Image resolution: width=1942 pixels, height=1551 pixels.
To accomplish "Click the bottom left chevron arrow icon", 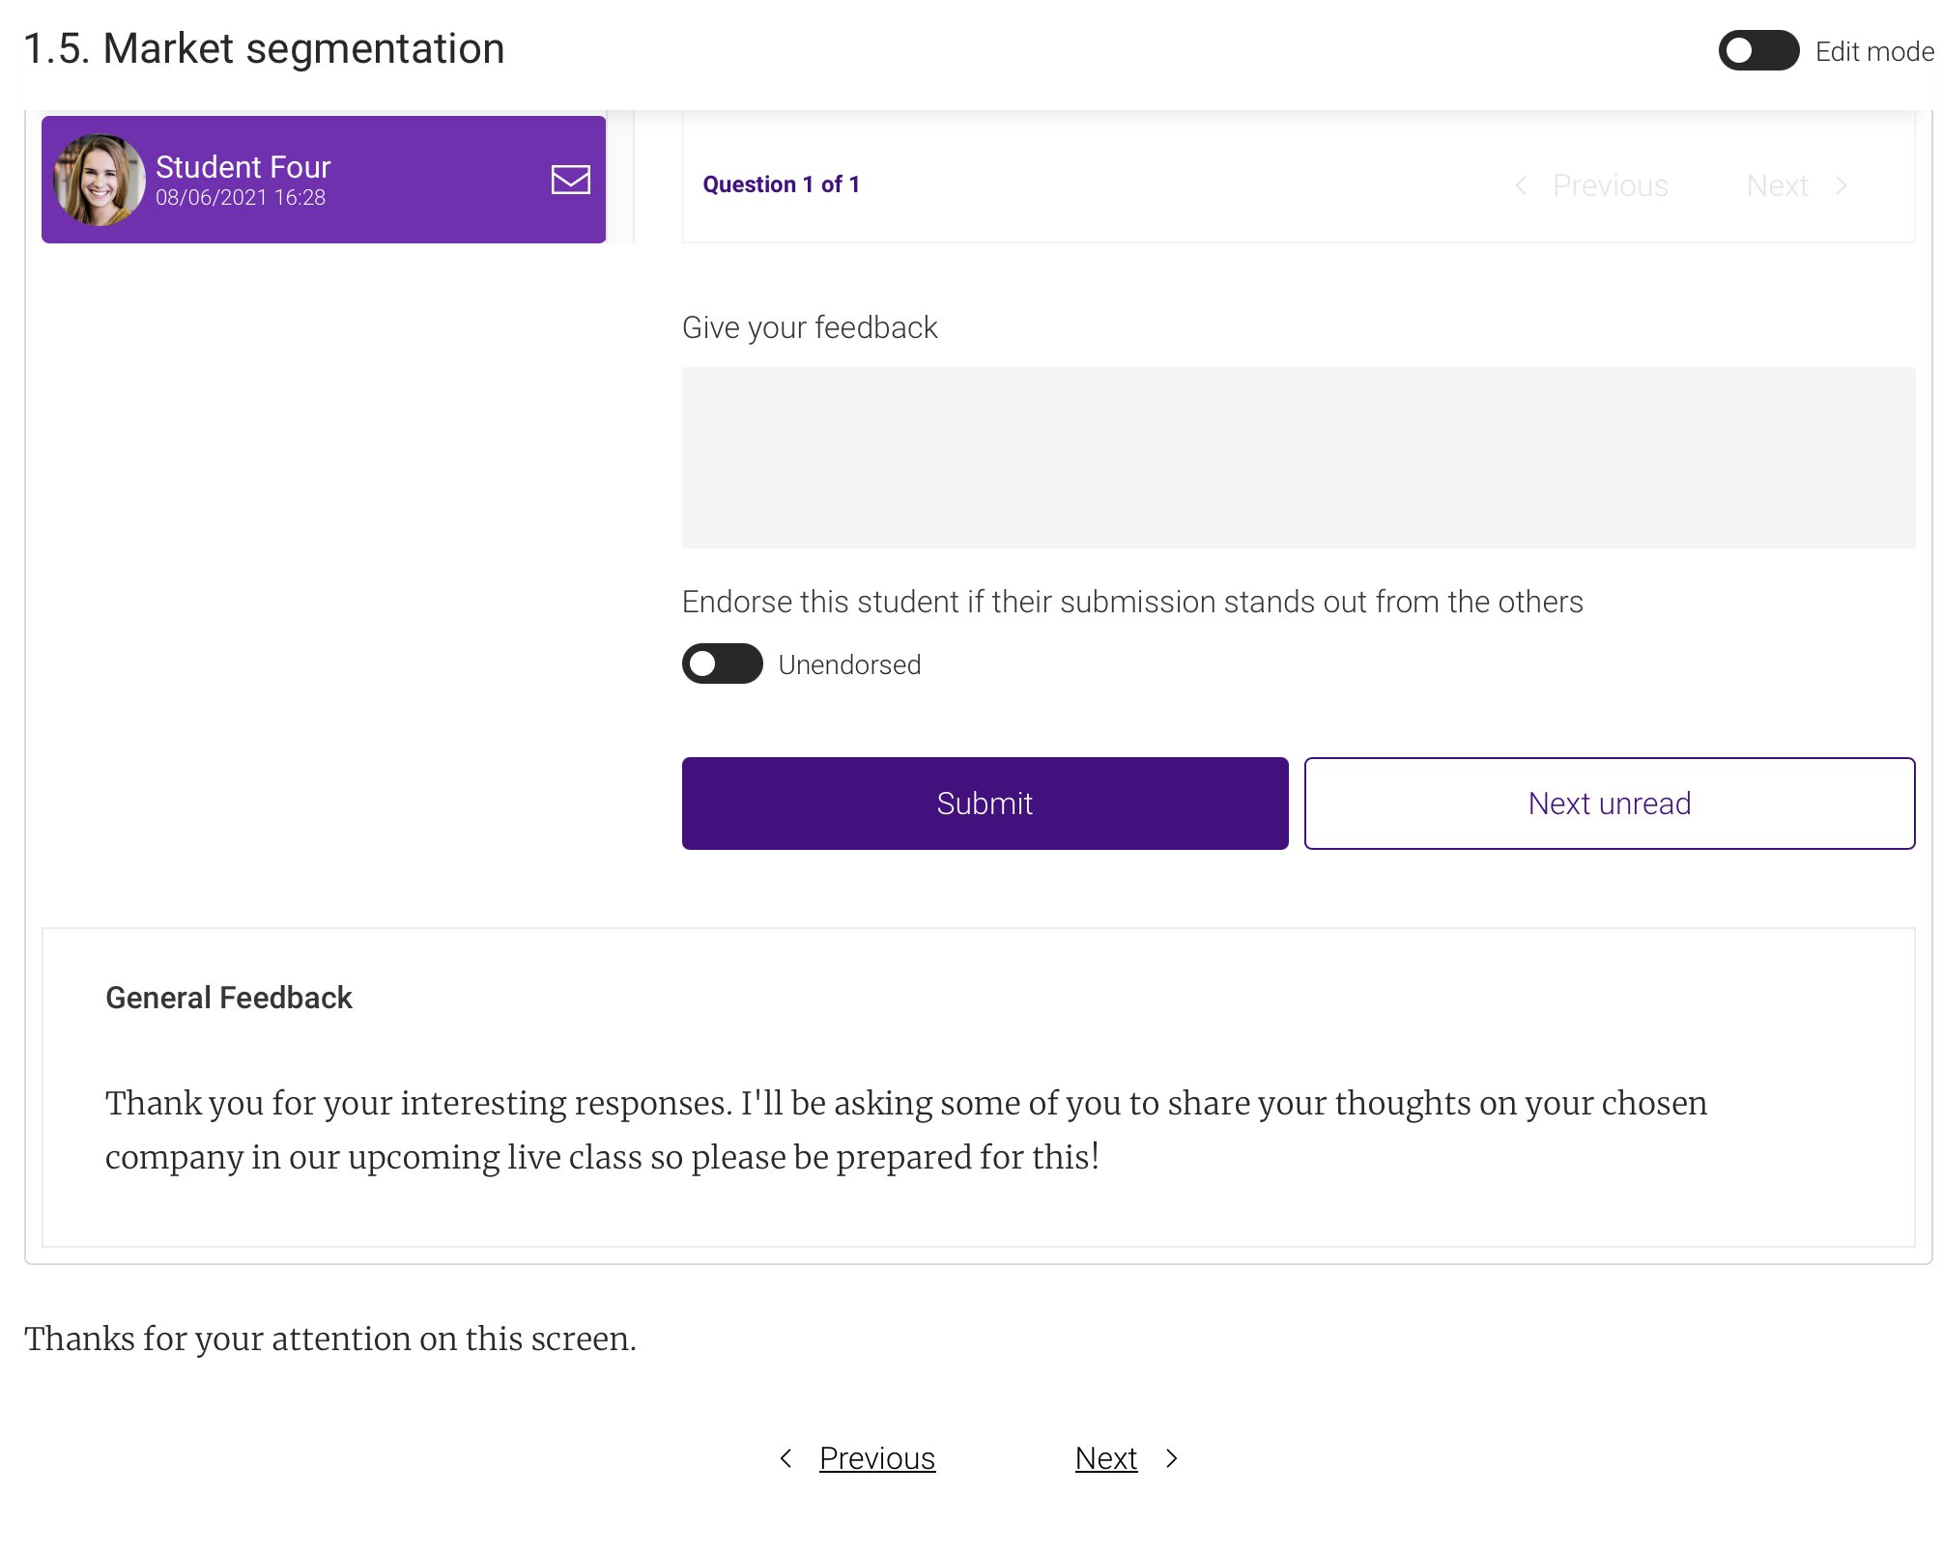I will 786,1458.
